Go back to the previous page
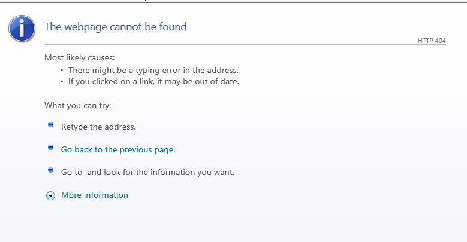 pos(118,149)
